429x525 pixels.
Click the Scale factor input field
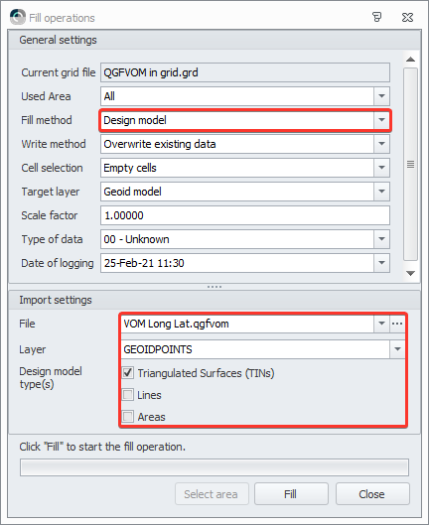[245, 215]
